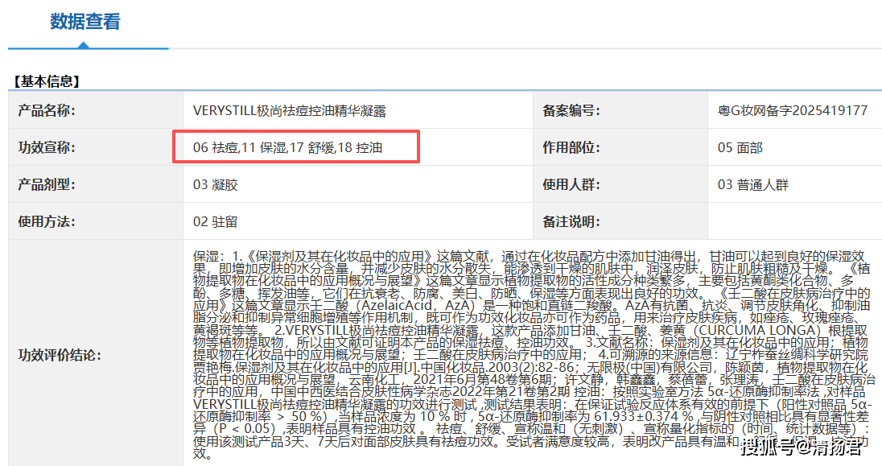The image size is (882, 466).
Task: Click the 03 普通人群 value
Action: coord(752,184)
